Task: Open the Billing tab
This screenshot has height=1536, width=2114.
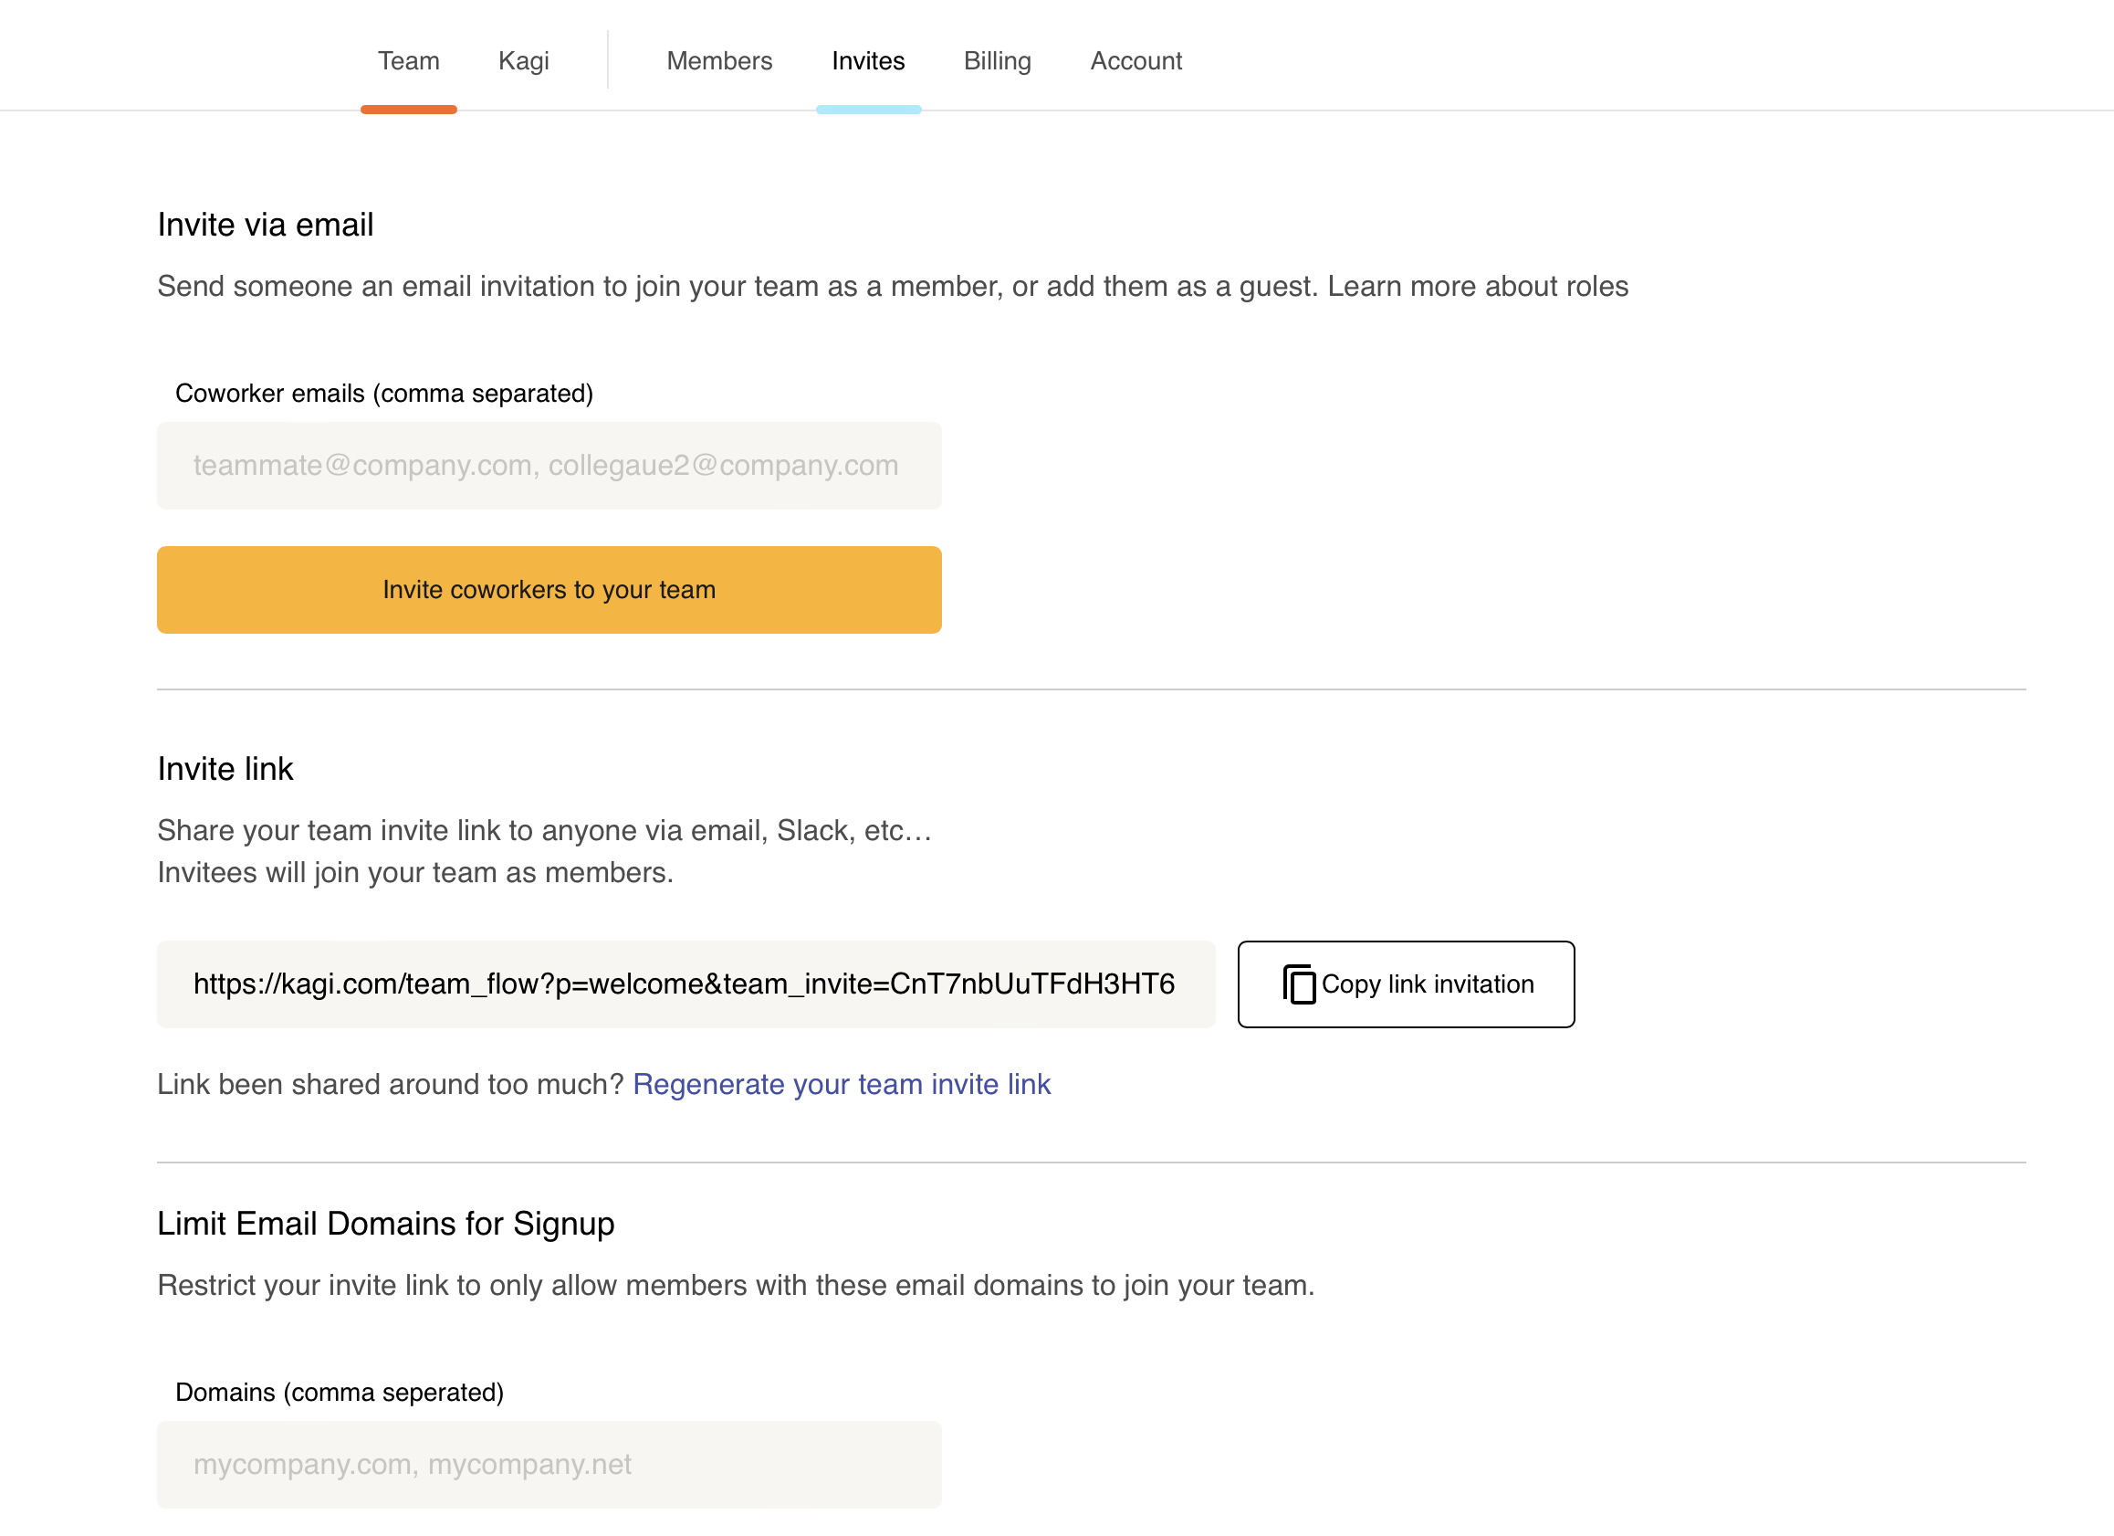Action: (997, 61)
